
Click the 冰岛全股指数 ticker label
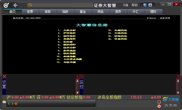pyautogui.click(x=109, y=97)
